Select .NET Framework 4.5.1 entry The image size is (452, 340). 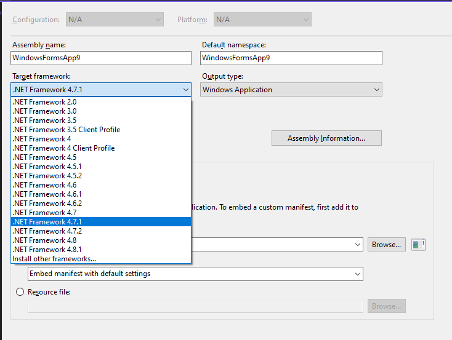point(101,167)
